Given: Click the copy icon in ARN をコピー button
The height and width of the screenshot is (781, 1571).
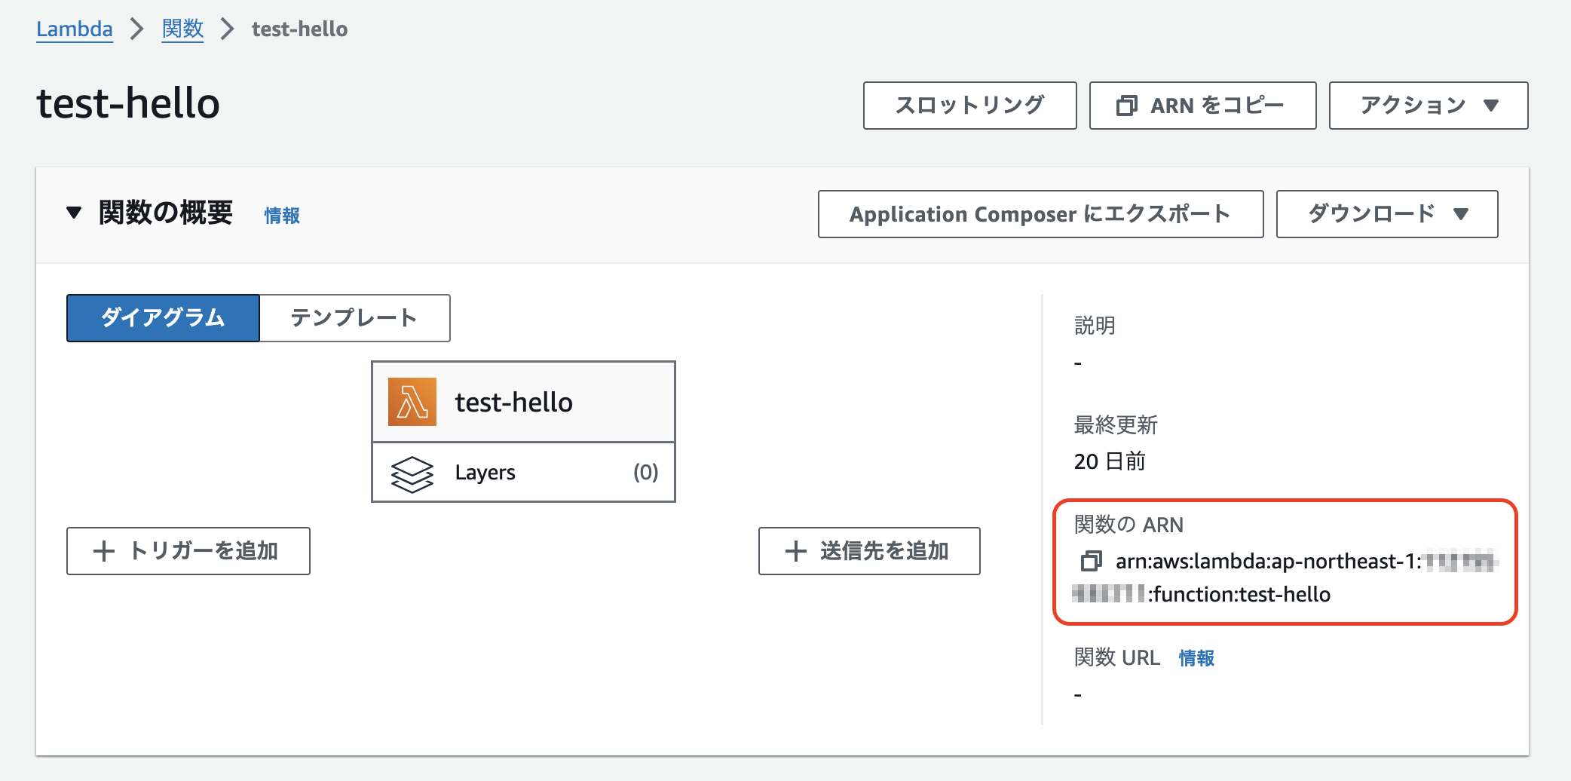Looking at the screenshot, I should point(1126,106).
